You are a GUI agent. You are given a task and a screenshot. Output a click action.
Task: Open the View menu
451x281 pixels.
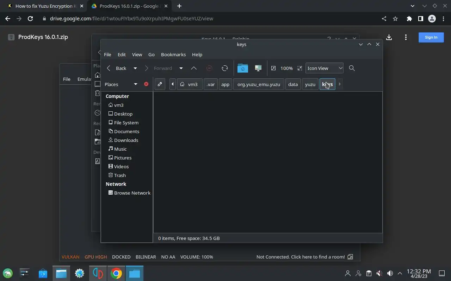click(137, 54)
